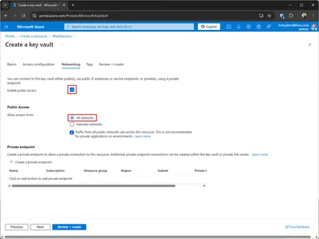This screenshot has width=319, height=239.
Task: View site information icon in address bar
Action: pyautogui.click(x=34, y=16)
